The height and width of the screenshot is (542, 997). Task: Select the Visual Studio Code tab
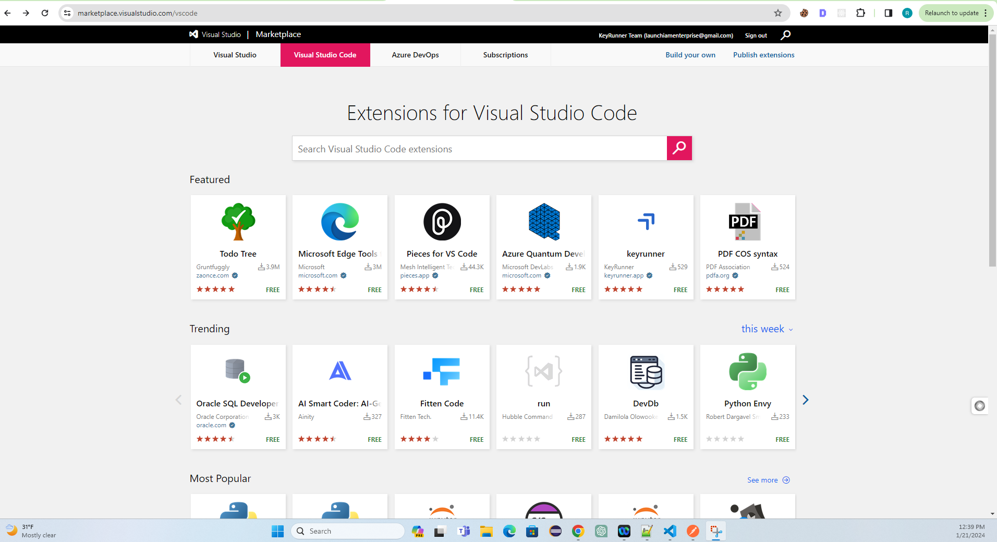pos(325,55)
